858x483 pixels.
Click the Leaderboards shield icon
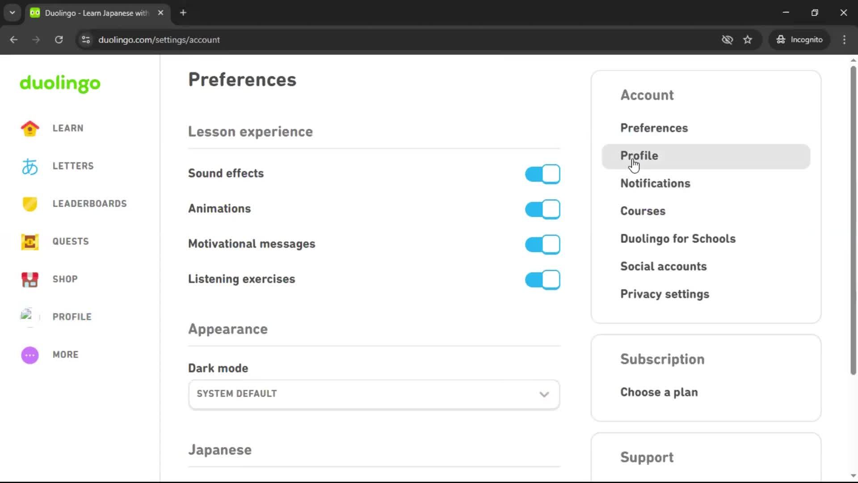point(29,204)
